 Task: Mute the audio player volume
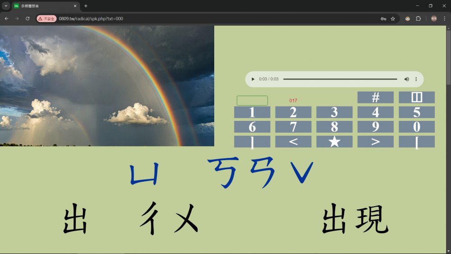406,79
